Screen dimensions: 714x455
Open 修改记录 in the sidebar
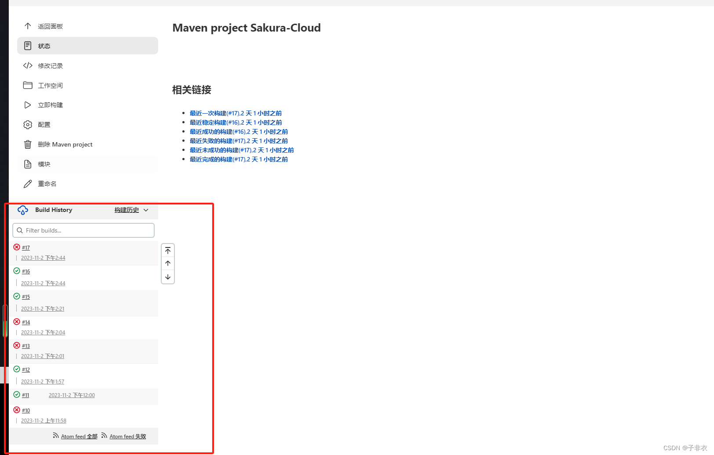tap(87, 65)
